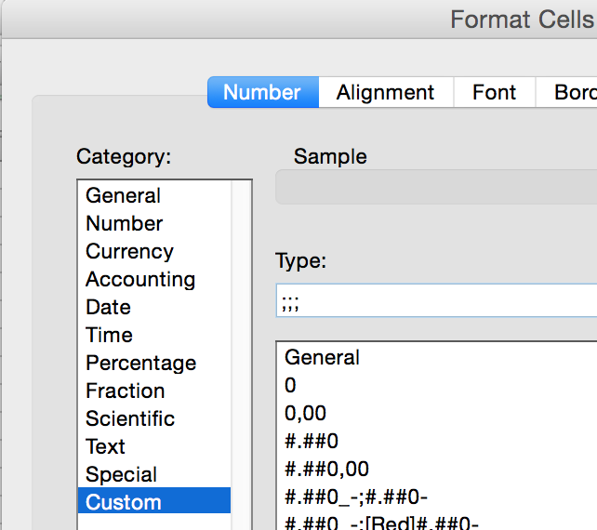Switch to the Number tab
Viewport: 597px width, 530px height.
point(262,93)
